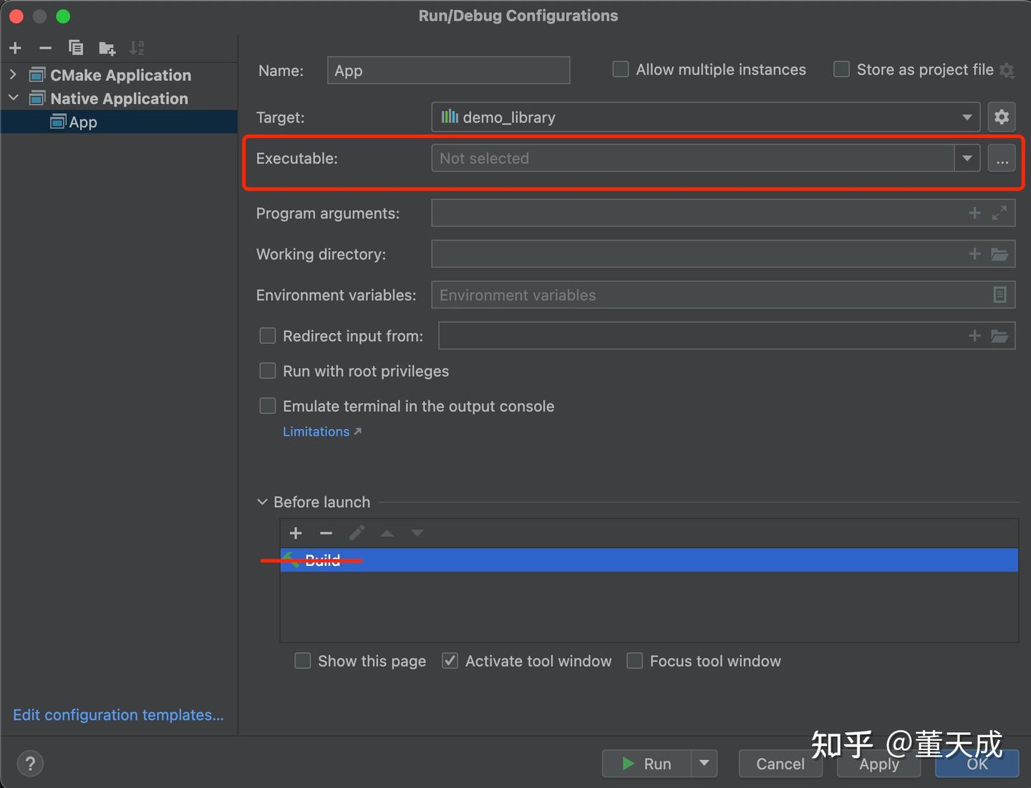Remove configuration with the minus icon
1031x788 pixels.
coord(46,48)
